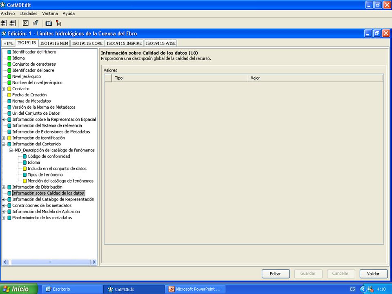Click the teal square beside Información de Distribución
The image size is (392, 294).
tap(9, 187)
